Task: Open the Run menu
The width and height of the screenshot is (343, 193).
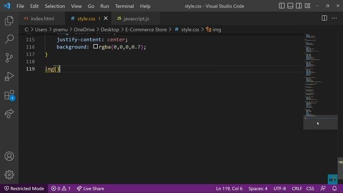Action: 105,6
